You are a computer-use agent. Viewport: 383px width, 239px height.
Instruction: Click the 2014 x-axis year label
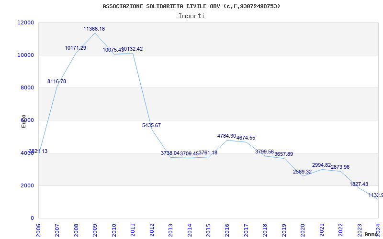(190, 229)
